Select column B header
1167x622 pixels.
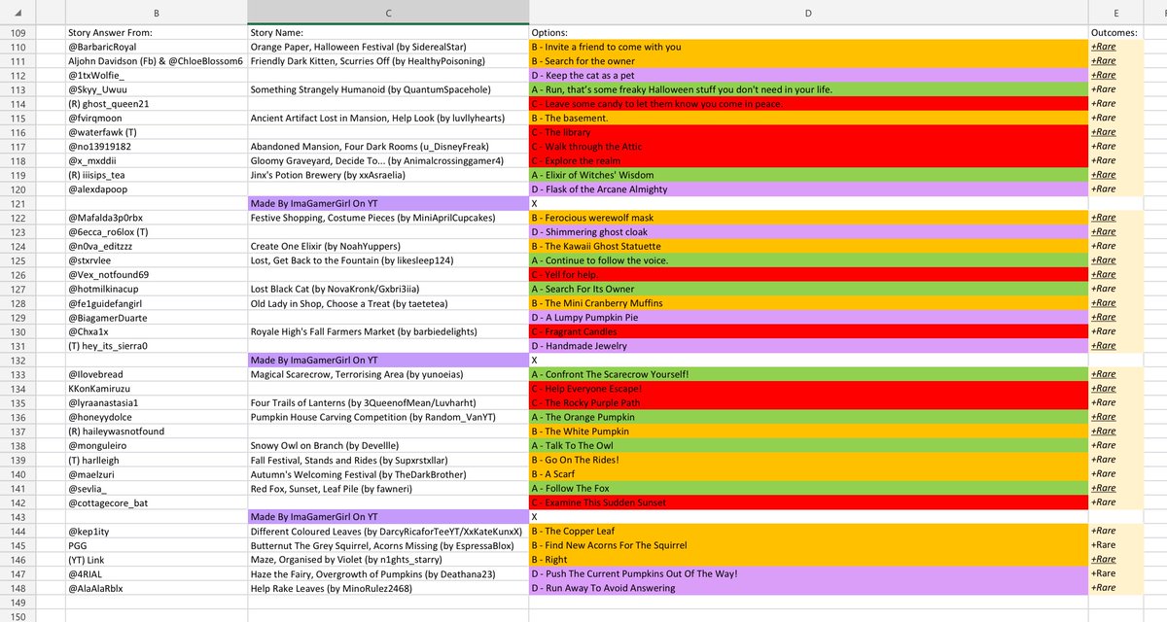coord(156,12)
